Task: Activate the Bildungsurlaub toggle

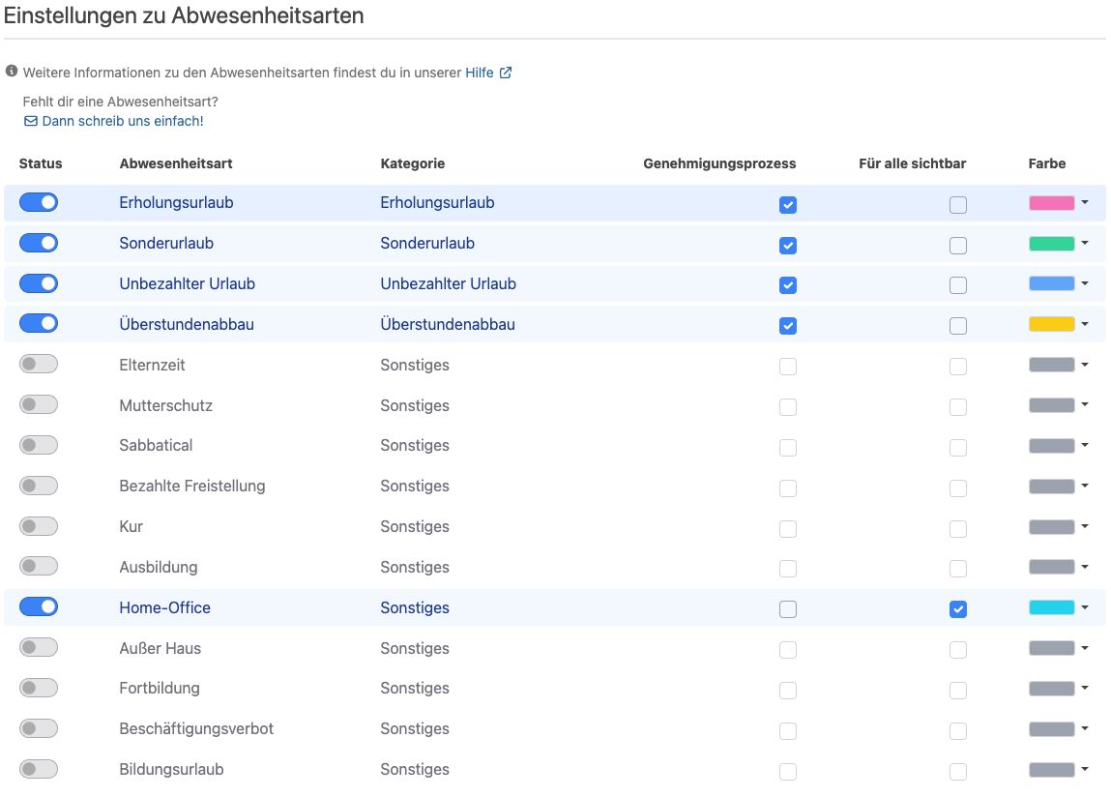Action: pos(39,768)
